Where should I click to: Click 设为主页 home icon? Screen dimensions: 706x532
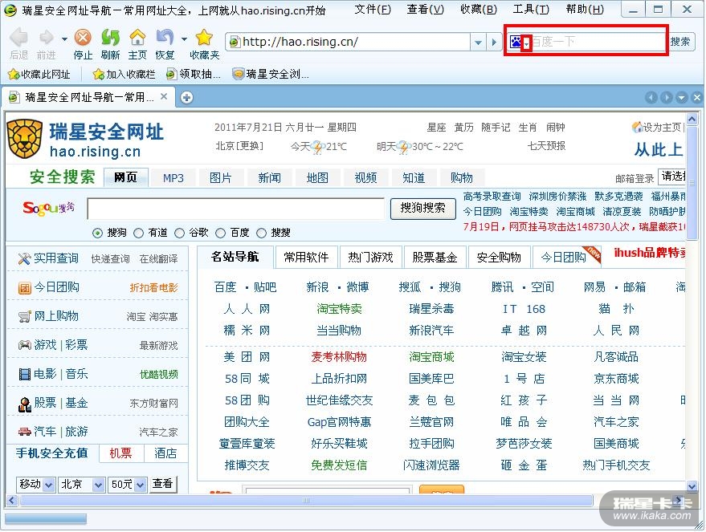[637, 128]
